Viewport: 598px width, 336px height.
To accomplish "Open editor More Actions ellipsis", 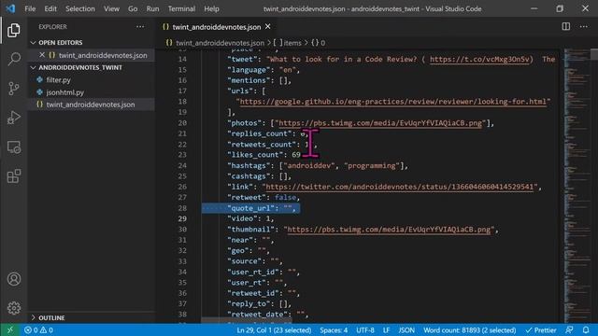I will pos(584,26).
